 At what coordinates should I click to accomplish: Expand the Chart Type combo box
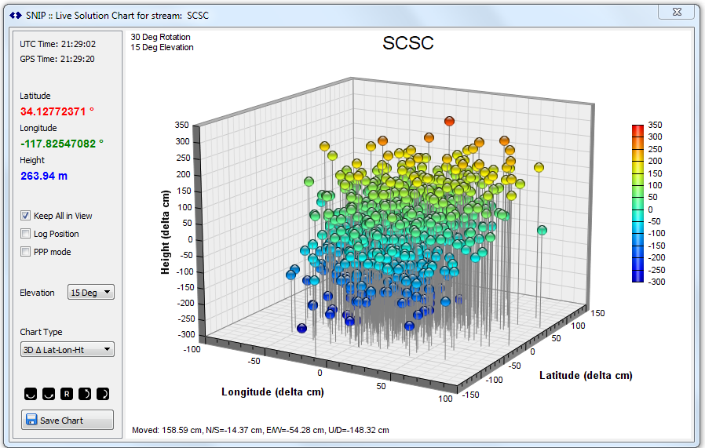coord(68,350)
